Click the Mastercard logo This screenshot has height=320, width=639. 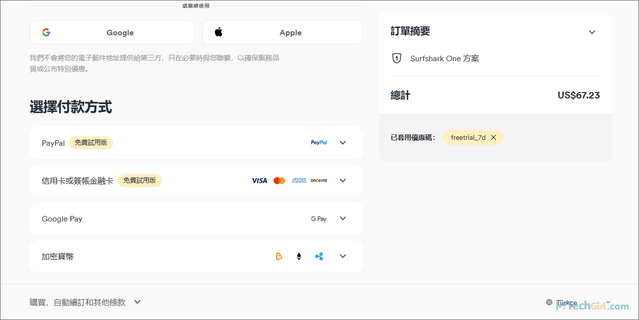(279, 181)
